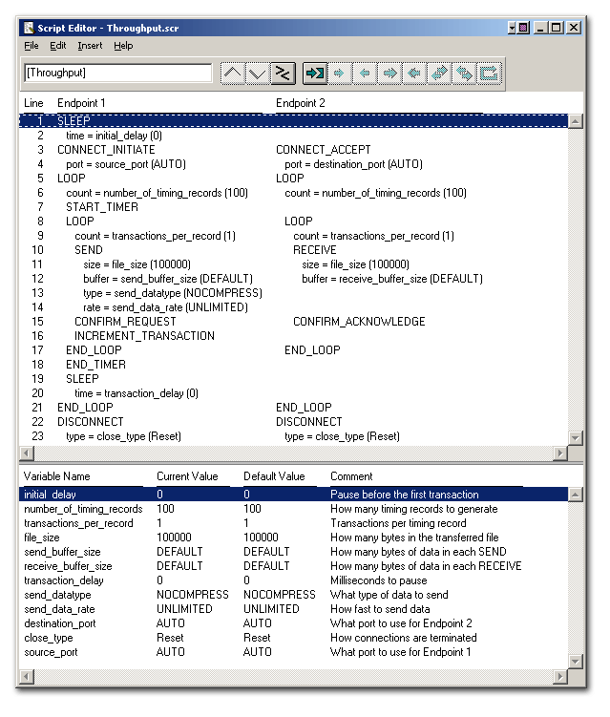Click the small single right arrow icon
This screenshot has width=610, height=717.
(339, 74)
